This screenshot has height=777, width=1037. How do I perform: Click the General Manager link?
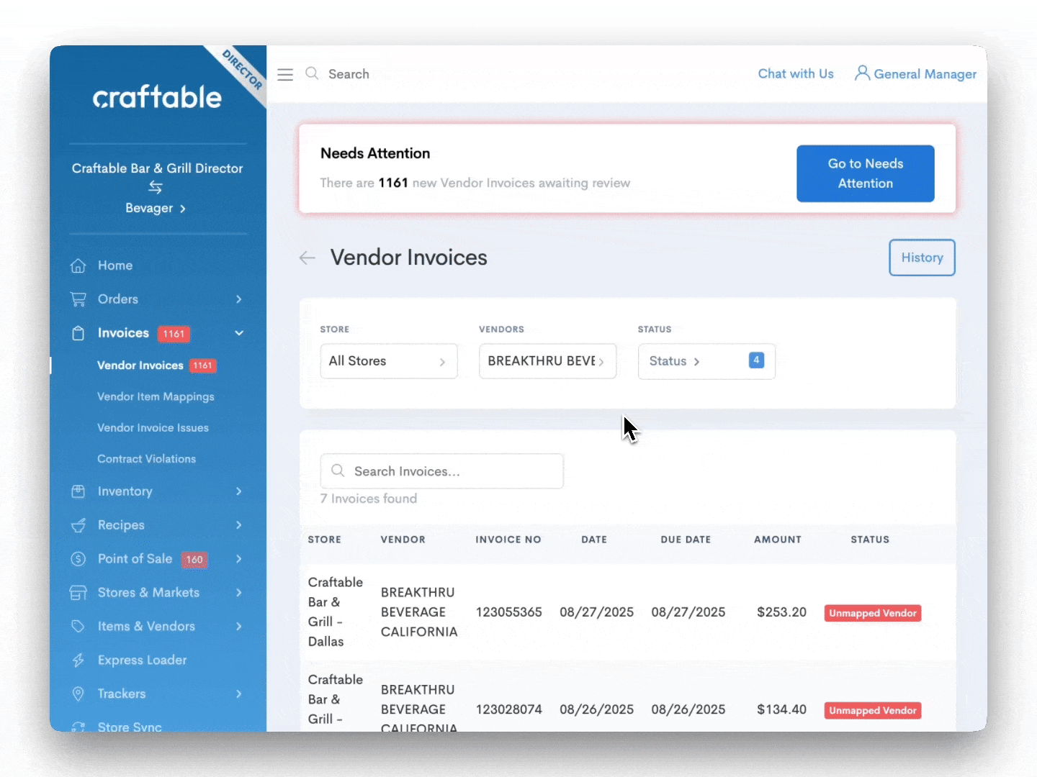[925, 74]
